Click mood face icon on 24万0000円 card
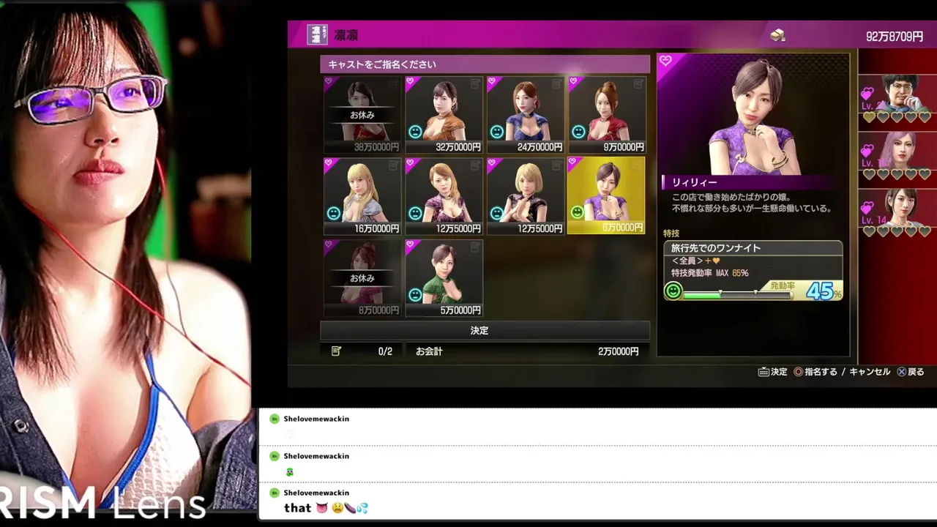The width and height of the screenshot is (937, 527). click(x=497, y=132)
